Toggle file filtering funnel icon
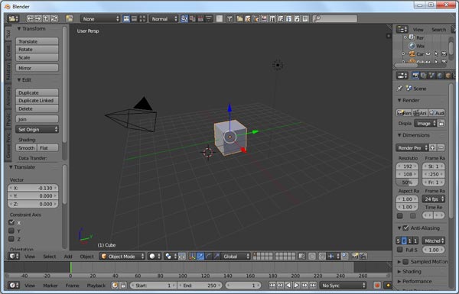The width and height of the screenshot is (459, 294). click(x=229, y=18)
